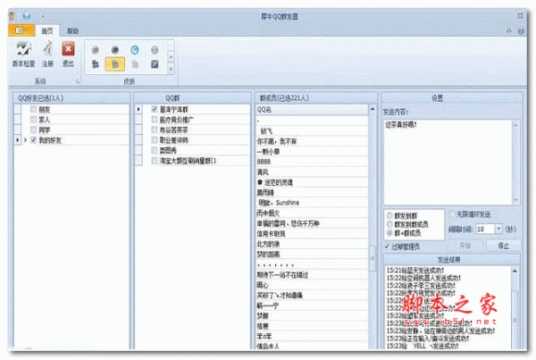
Task: Toggle the 过掉管理员 checkbox
Action: pyautogui.click(x=388, y=247)
